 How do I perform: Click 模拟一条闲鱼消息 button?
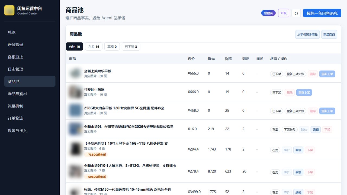pos(322,13)
